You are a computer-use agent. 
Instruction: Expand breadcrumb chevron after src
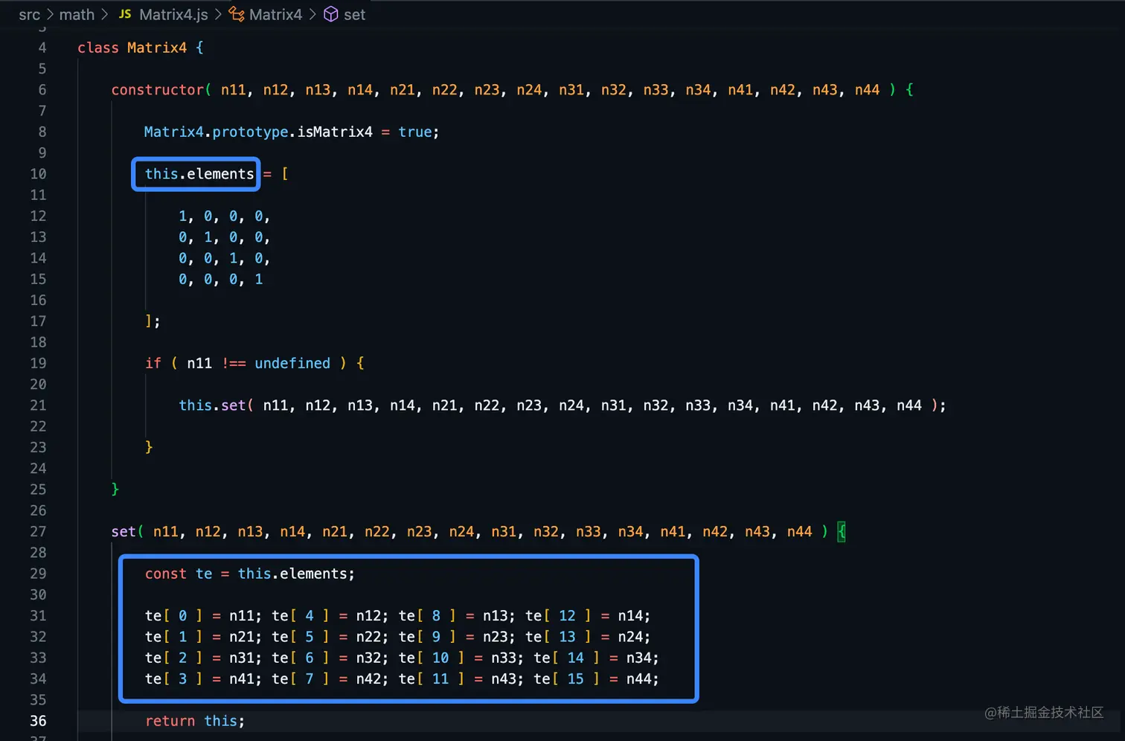50,15
